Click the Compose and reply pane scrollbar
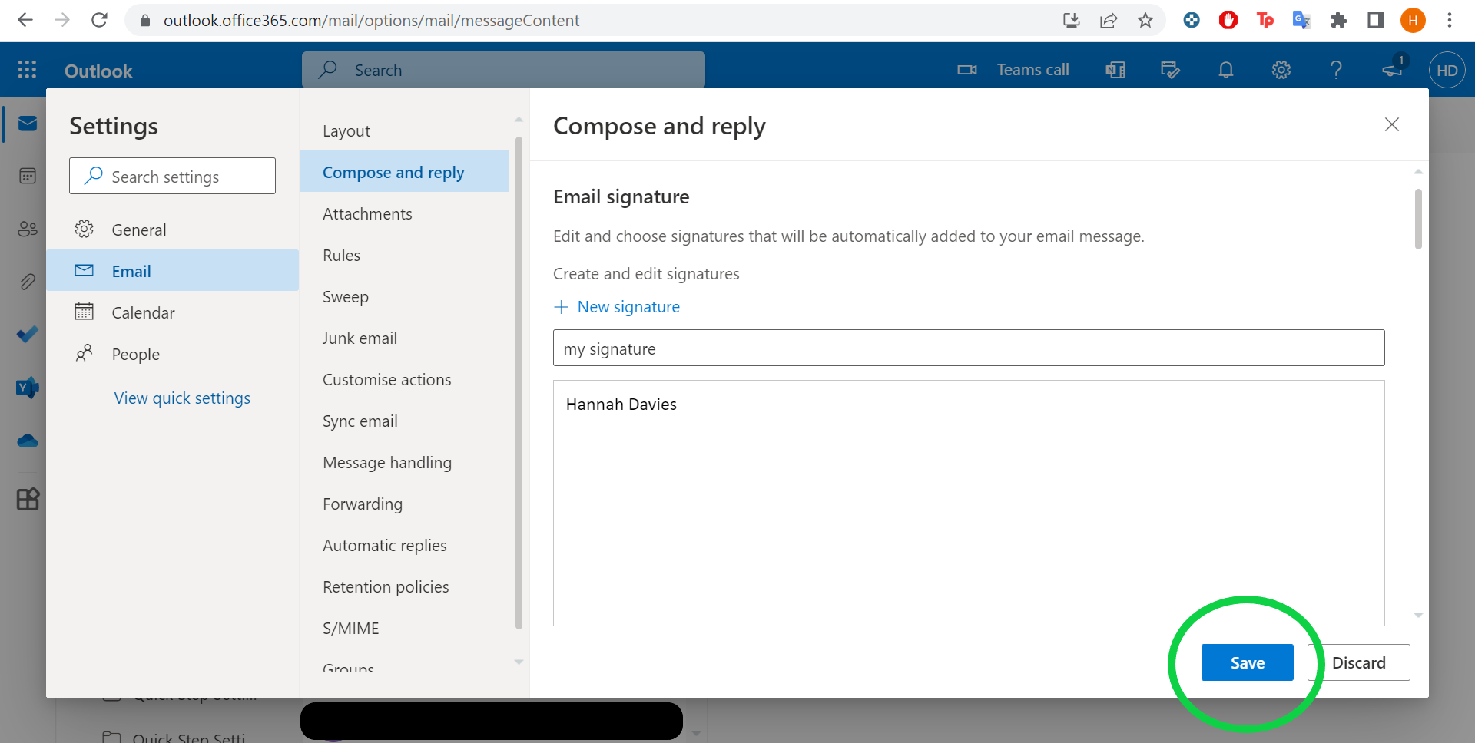Image resolution: width=1475 pixels, height=743 pixels. pyautogui.click(x=1418, y=219)
